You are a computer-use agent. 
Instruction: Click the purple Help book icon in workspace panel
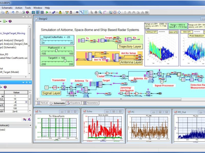(10, 21)
